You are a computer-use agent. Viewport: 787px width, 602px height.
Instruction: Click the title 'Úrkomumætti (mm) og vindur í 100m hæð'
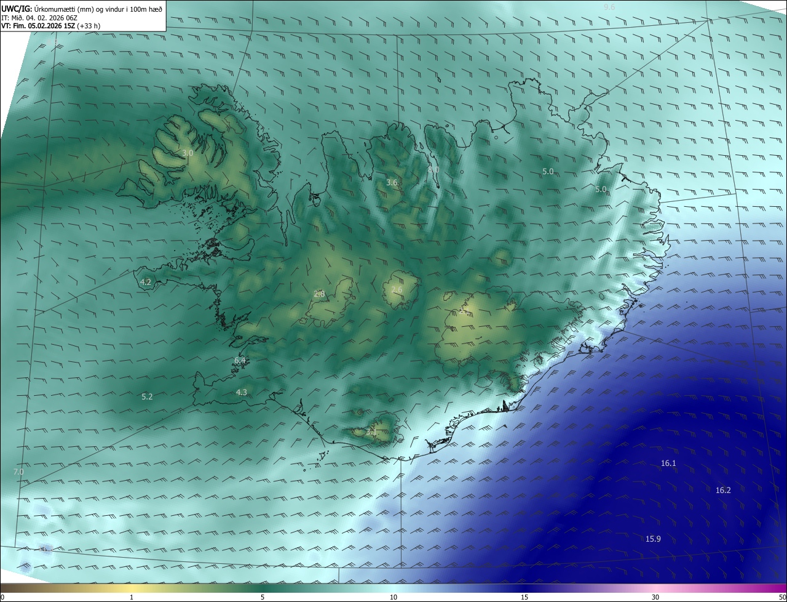coord(98,9)
